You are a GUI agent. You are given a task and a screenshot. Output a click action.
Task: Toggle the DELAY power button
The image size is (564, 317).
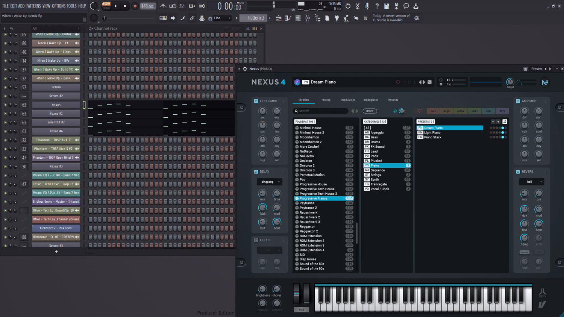coord(256,171)
